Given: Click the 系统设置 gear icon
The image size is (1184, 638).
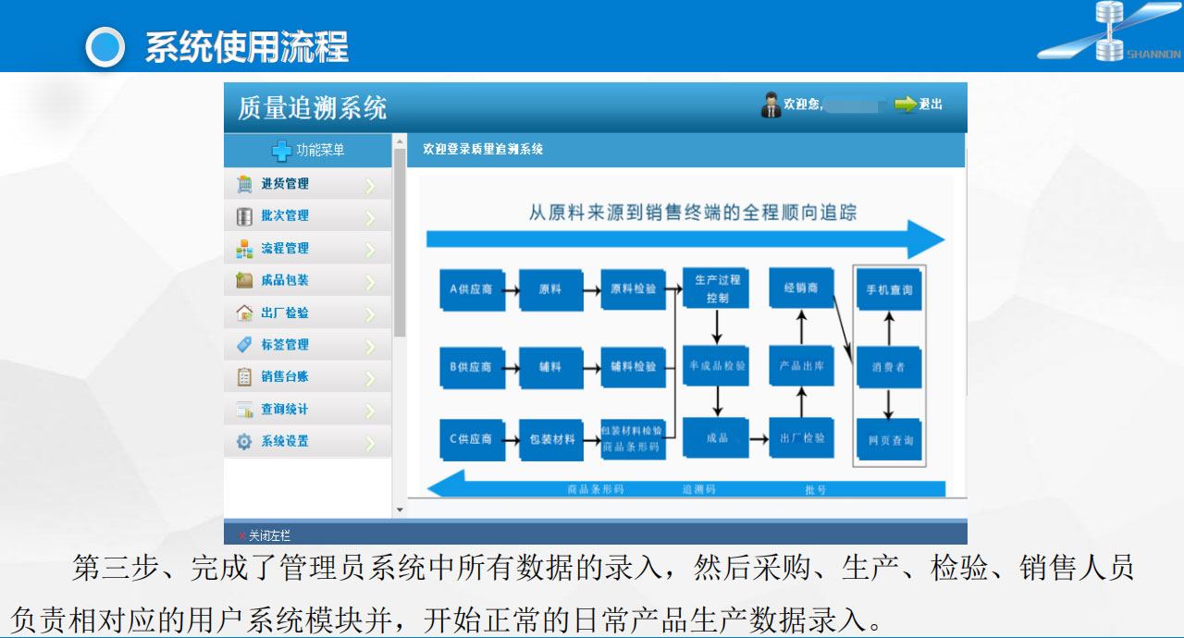Looking at the screenshot, I should 244,442.
